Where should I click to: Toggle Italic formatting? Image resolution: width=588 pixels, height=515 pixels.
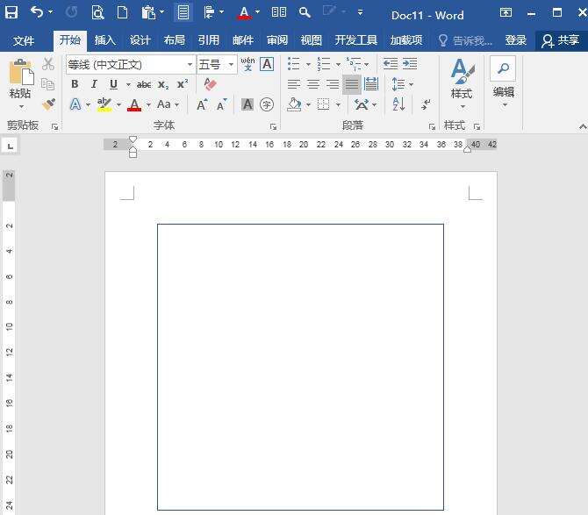[94, 84]
